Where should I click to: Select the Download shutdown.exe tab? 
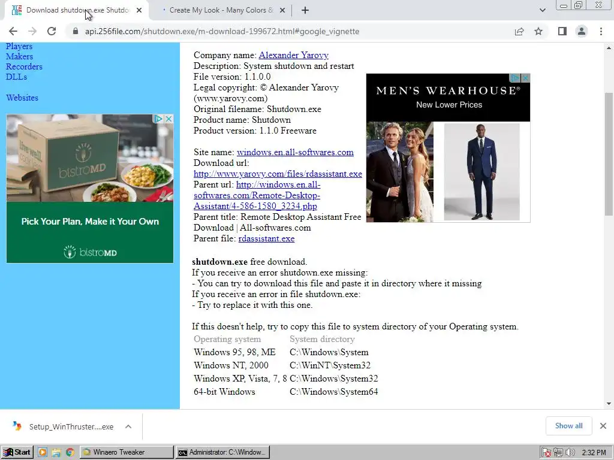pyautogui.click(x=77, y=10)
